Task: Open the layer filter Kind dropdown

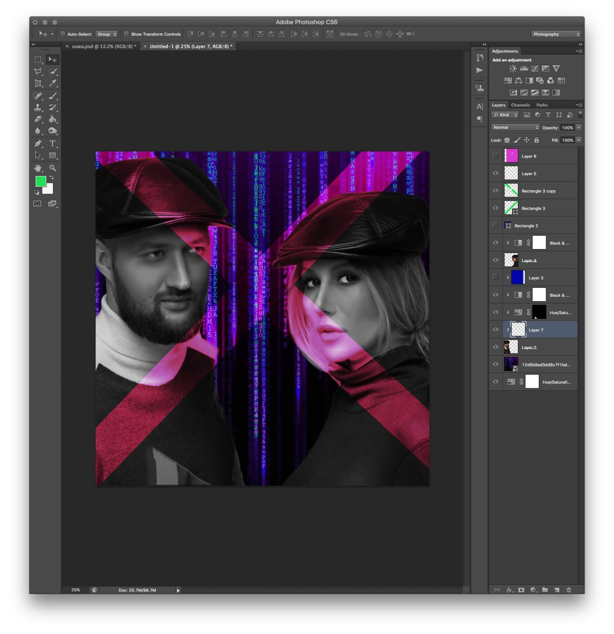Action: 505,115
